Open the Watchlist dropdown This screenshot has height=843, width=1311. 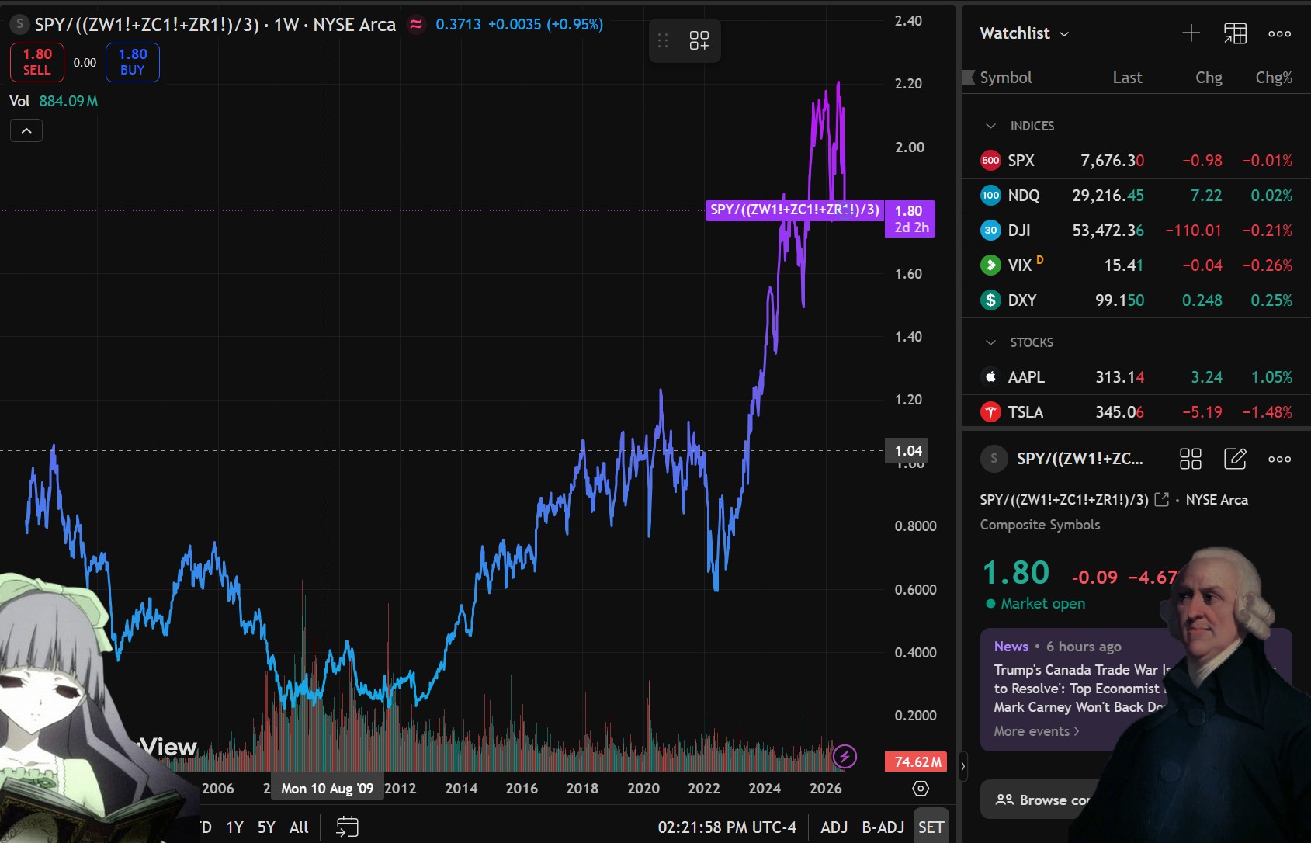click(1025, 33)
